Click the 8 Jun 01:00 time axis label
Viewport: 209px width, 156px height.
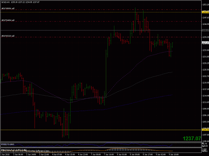click(x=122, y=155)
